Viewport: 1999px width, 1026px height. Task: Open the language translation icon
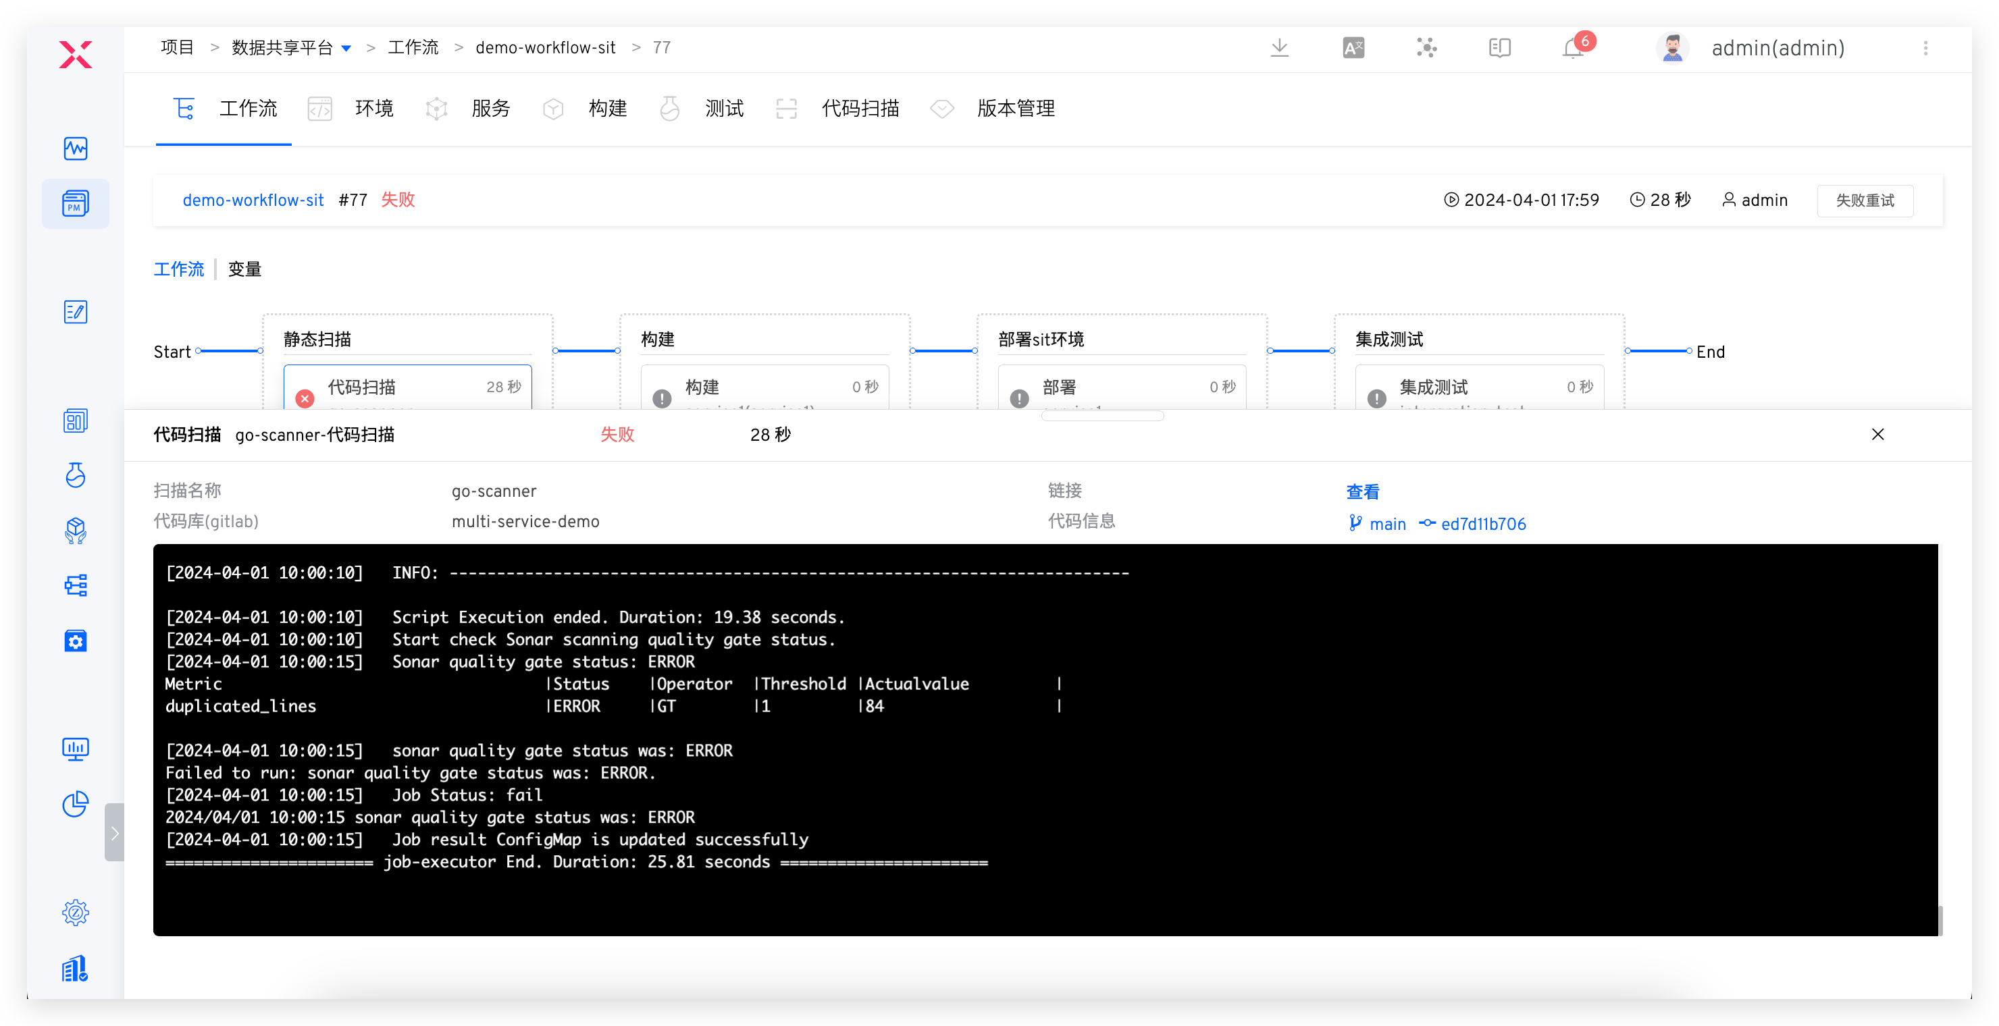click(x=1353, y=48)
